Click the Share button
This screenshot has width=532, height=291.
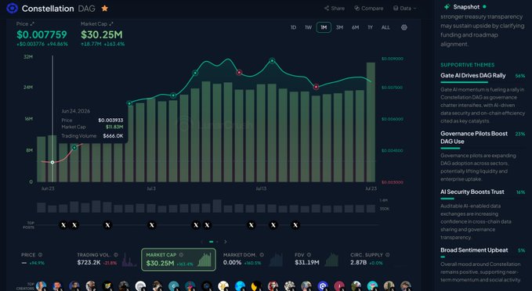[335, 8]
